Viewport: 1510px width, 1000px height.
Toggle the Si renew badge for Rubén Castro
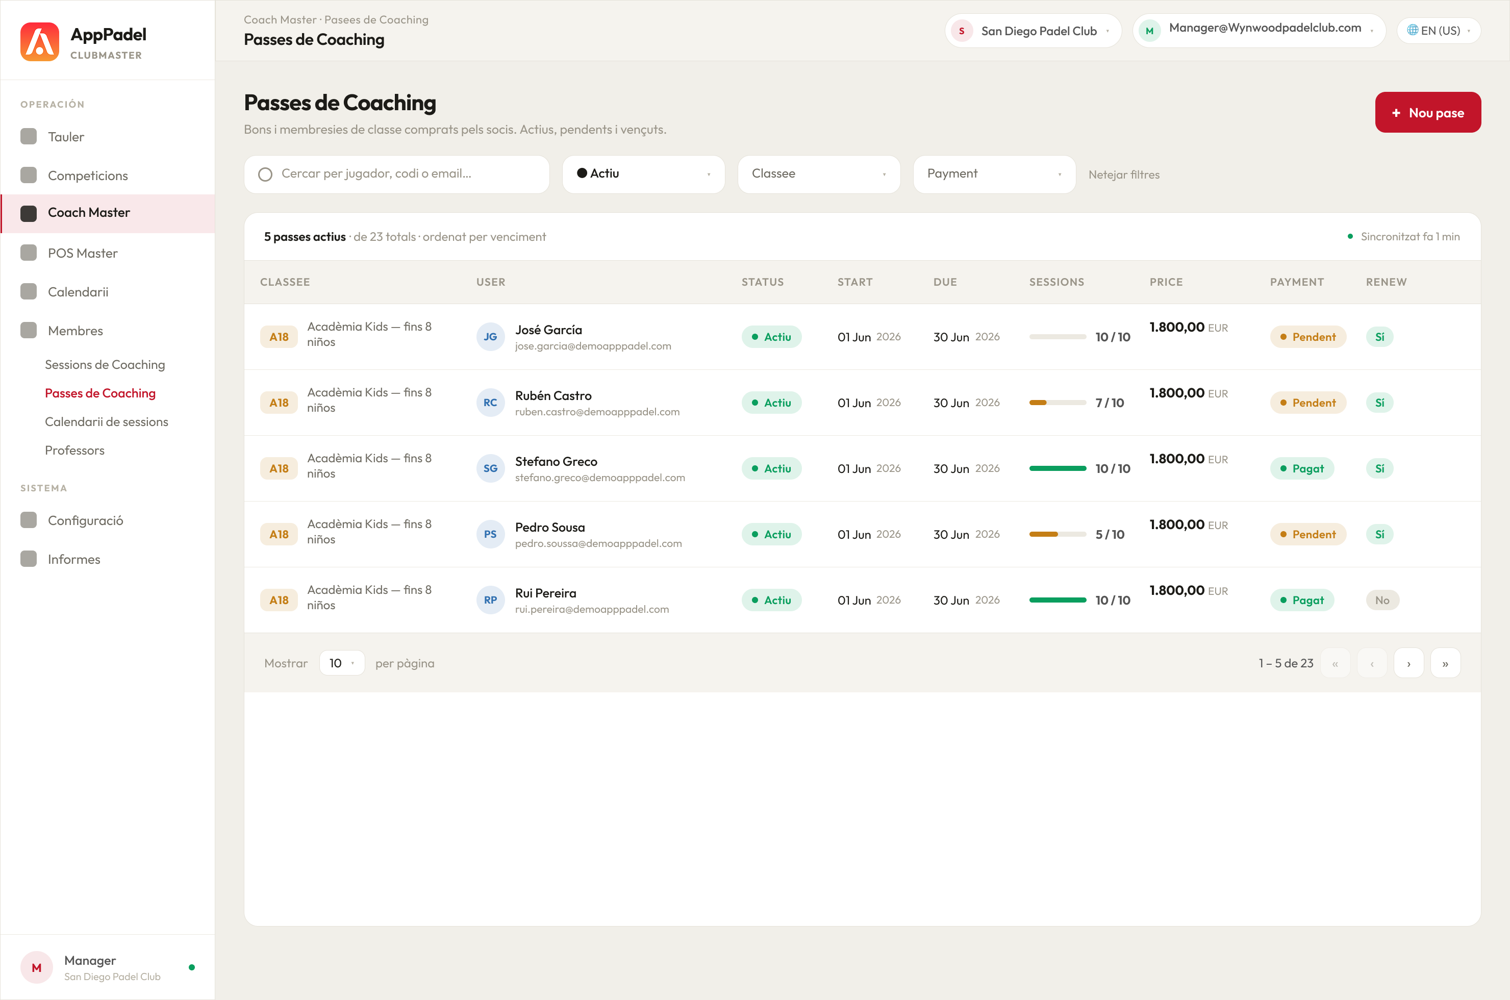(1379, 403)
